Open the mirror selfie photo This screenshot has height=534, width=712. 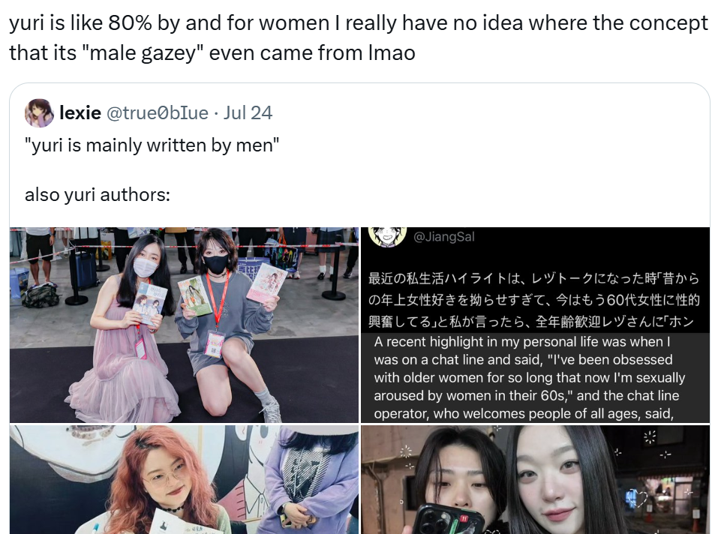pos(536,479)
